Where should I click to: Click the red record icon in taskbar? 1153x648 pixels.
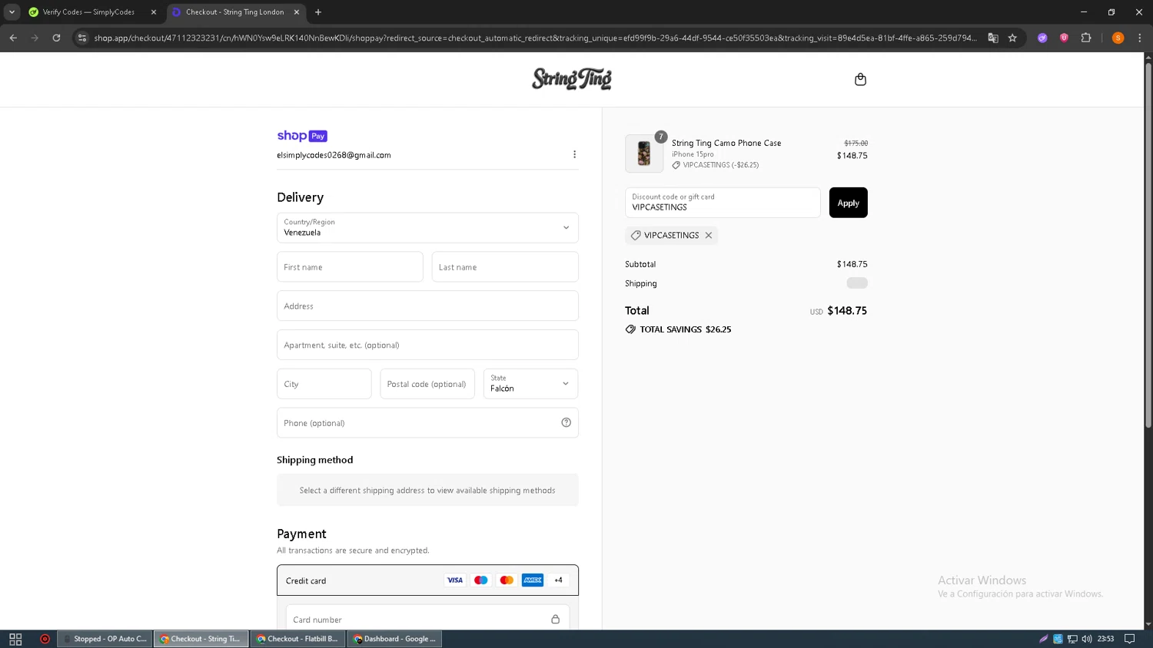pos(45,639)
